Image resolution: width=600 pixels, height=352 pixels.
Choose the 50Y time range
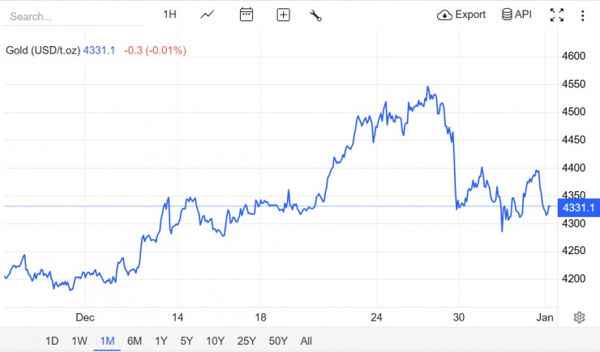pos(278,341)
